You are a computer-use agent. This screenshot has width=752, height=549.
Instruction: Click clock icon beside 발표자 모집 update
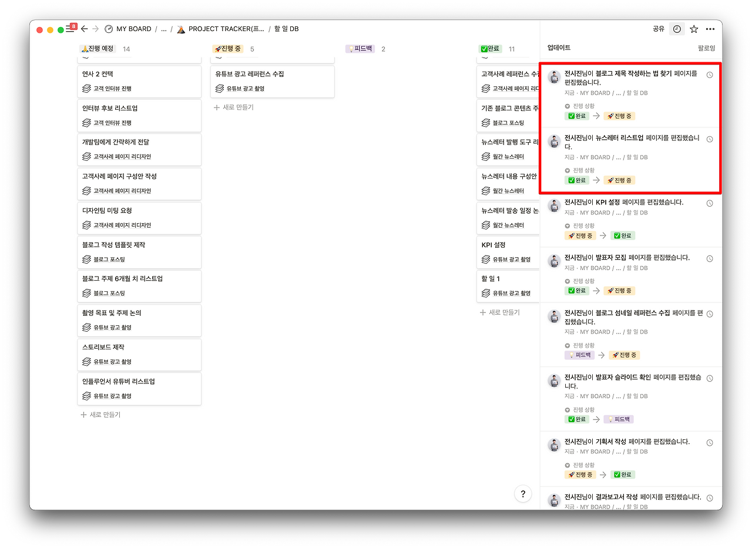tap(710, 258)
